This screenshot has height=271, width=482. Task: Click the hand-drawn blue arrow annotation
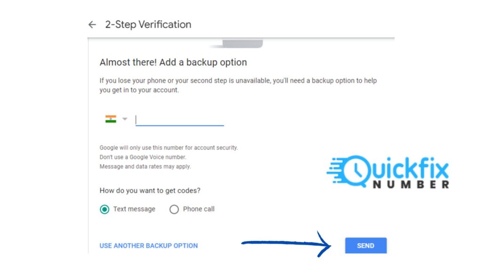click(287, 244)
